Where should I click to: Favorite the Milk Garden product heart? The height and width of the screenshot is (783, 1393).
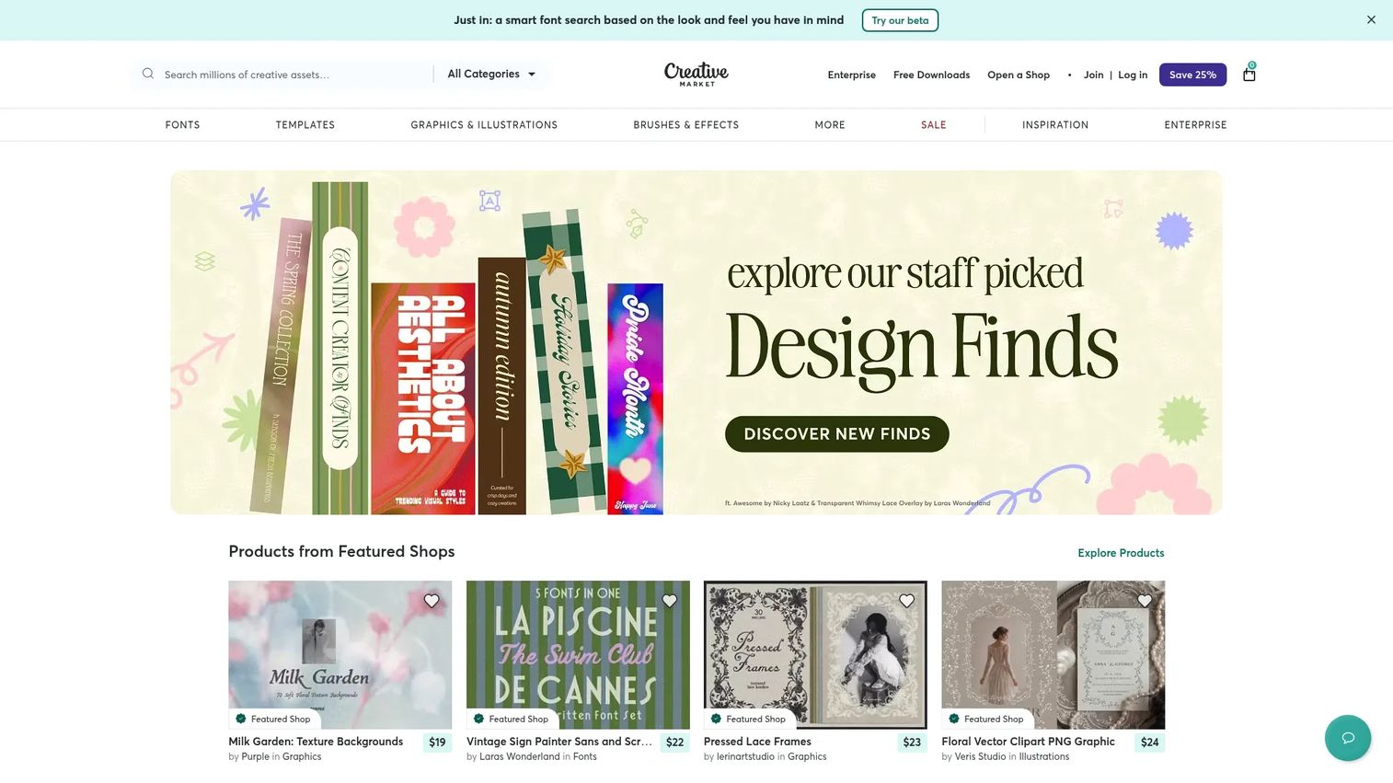tap(432, 601)
